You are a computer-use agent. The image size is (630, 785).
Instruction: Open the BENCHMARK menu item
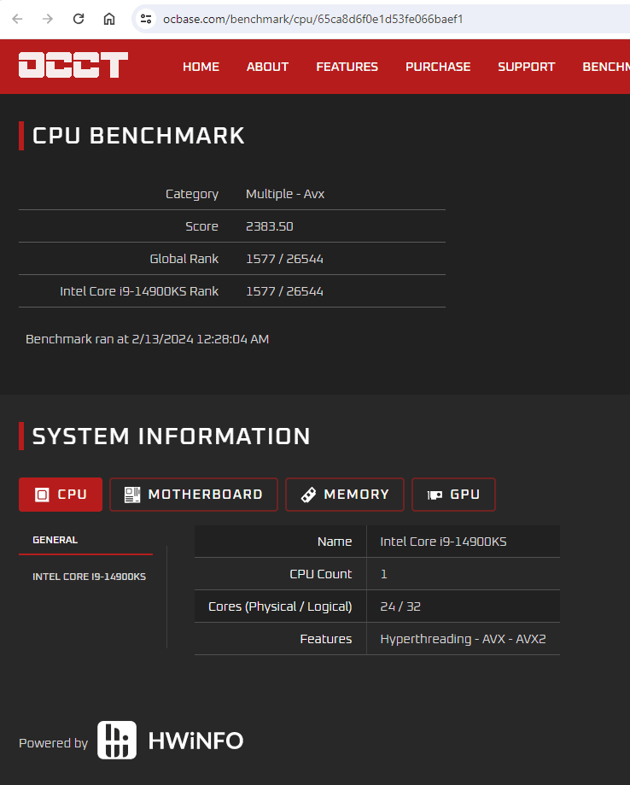pos(606,67)
